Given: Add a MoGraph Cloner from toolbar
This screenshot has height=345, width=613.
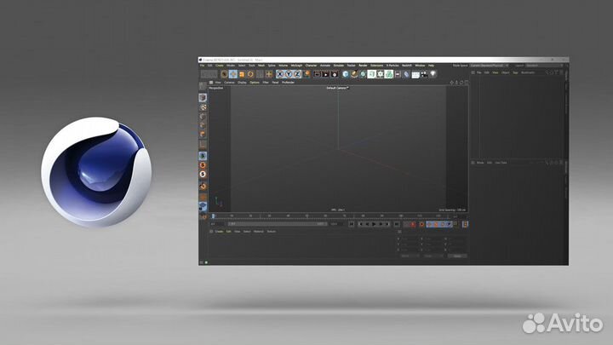Looking at the screenshot, I should tap(380, 74).
